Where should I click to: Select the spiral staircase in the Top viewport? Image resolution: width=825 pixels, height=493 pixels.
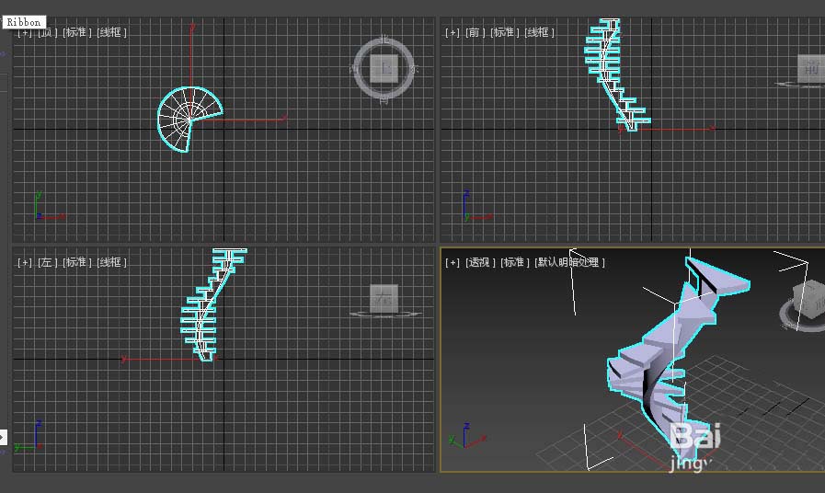pyautogui.click(x=189, y=118)
